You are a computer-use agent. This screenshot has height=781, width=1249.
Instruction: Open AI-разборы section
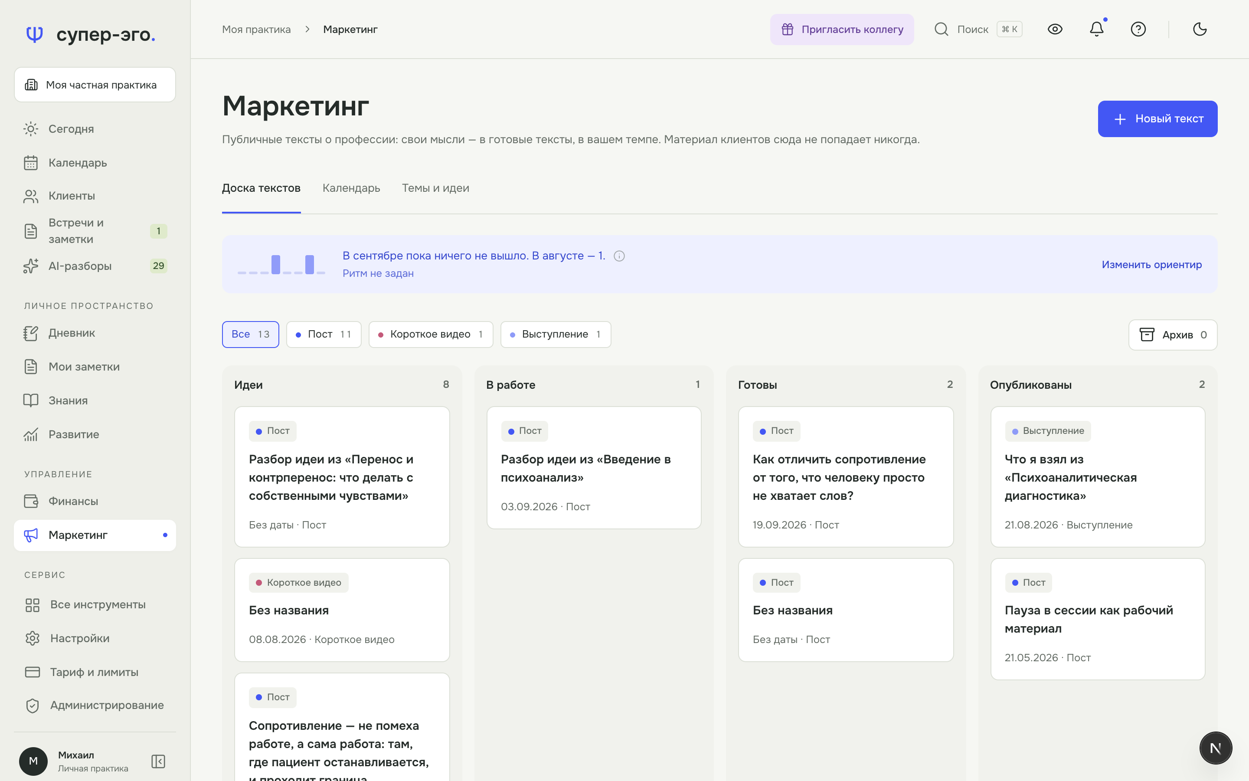pyautogui.click(x=95, y=266)
